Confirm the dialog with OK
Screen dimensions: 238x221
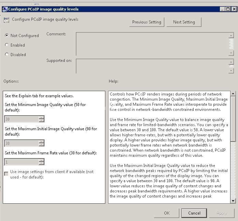tap(167, 213)
